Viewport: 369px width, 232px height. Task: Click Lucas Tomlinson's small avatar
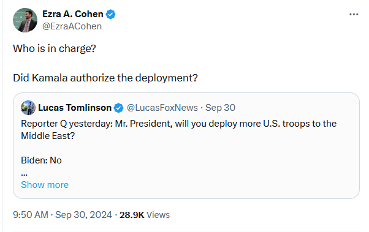(x=28, y=108)
